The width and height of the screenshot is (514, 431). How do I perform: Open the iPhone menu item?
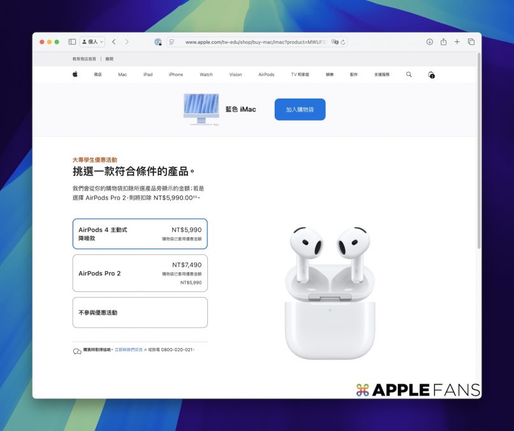[175, 75]
